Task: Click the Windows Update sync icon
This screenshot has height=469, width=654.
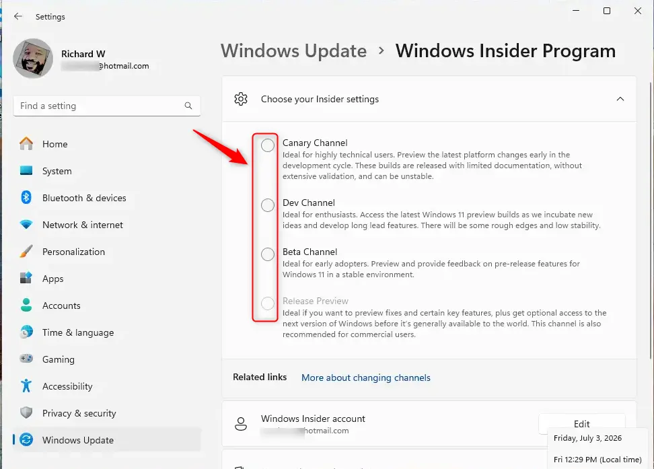Action: coord(26,439)
